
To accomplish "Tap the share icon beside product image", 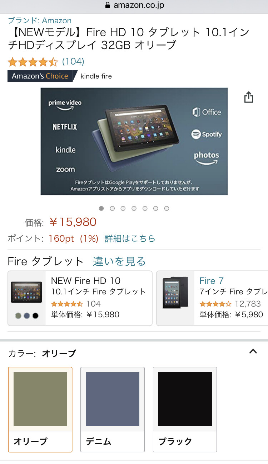I will pyautogui.click(x=249, y=97).
